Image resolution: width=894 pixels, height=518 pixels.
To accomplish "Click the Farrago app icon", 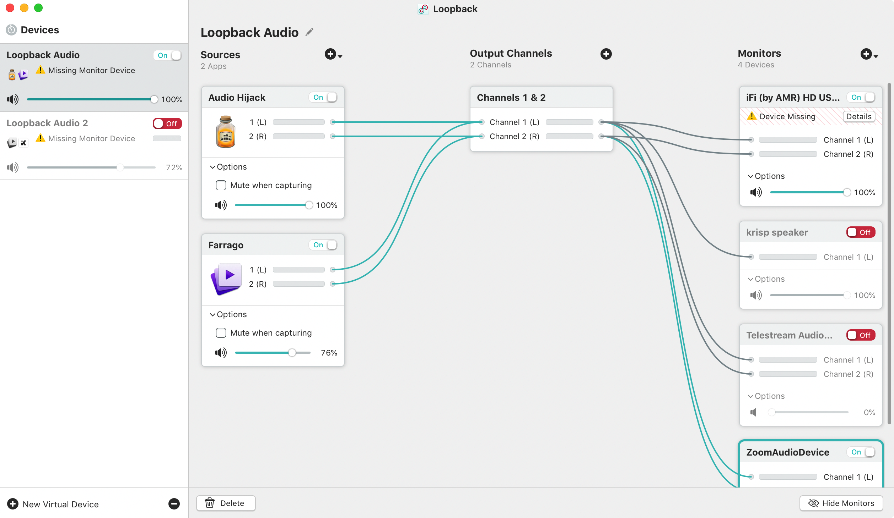I will (x=226, y=279).
